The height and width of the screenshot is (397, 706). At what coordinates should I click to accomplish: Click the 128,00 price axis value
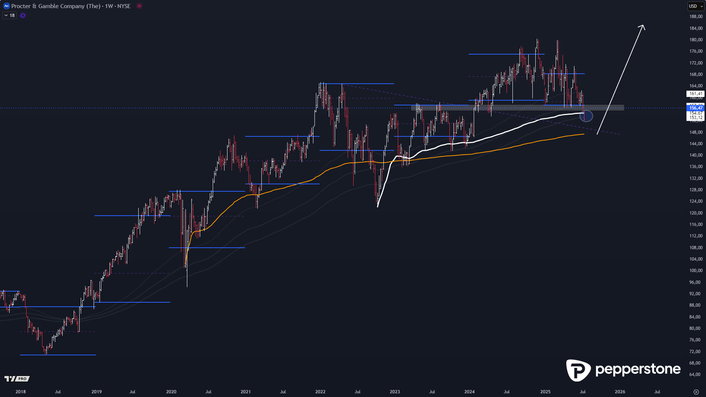(696, 190)
